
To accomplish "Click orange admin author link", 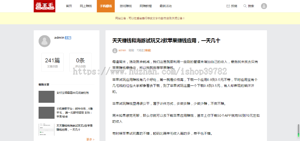I will coord(122,50).
